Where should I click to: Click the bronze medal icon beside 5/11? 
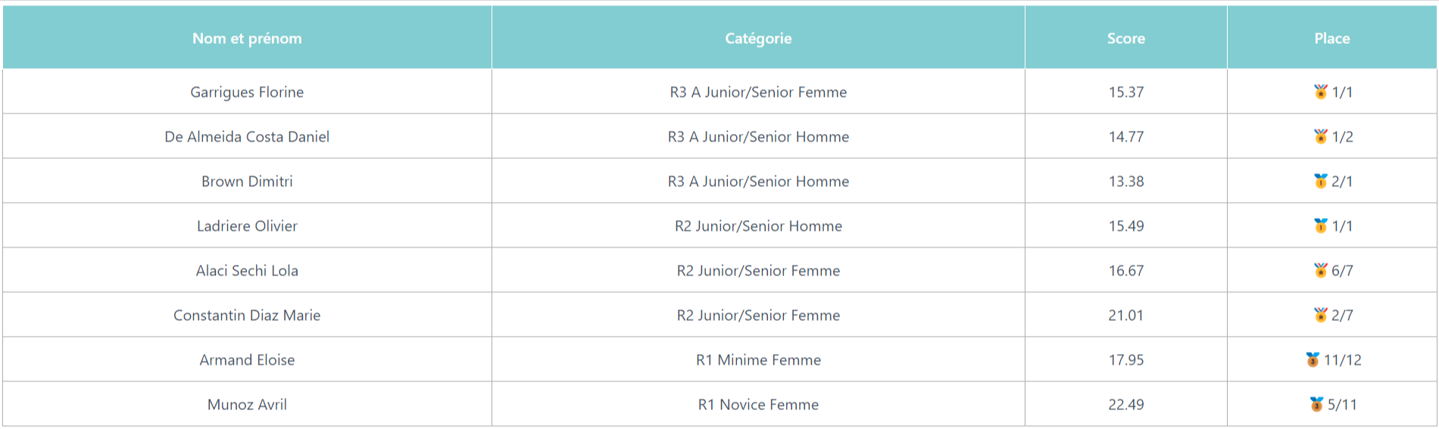(x=1316, y=404)
